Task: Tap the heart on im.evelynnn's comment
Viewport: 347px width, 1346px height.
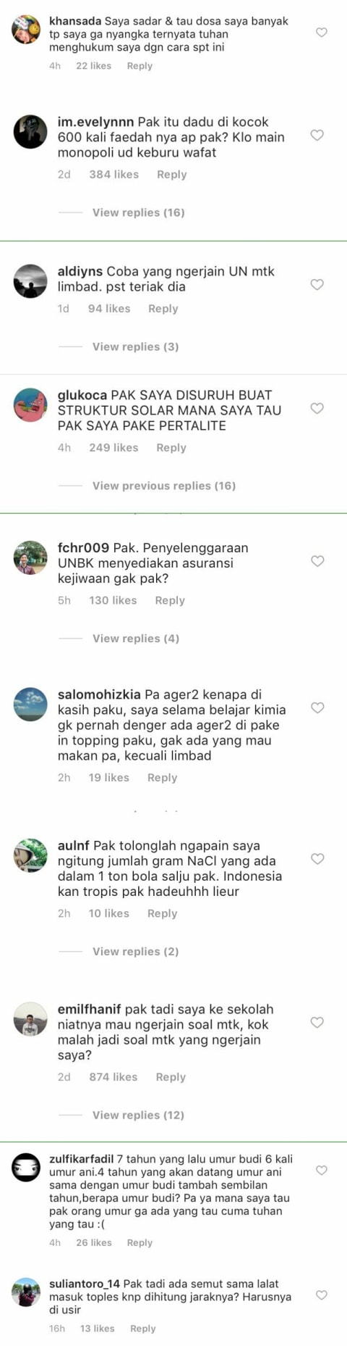Action: point(317,135)
